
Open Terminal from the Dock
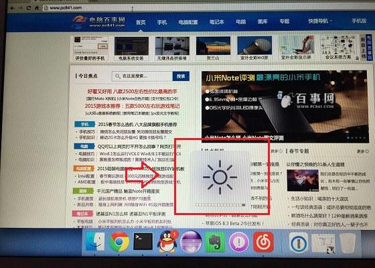click(143, 241)
